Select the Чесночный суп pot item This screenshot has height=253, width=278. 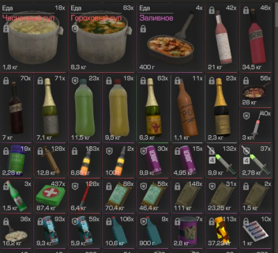tap(33, 38)
